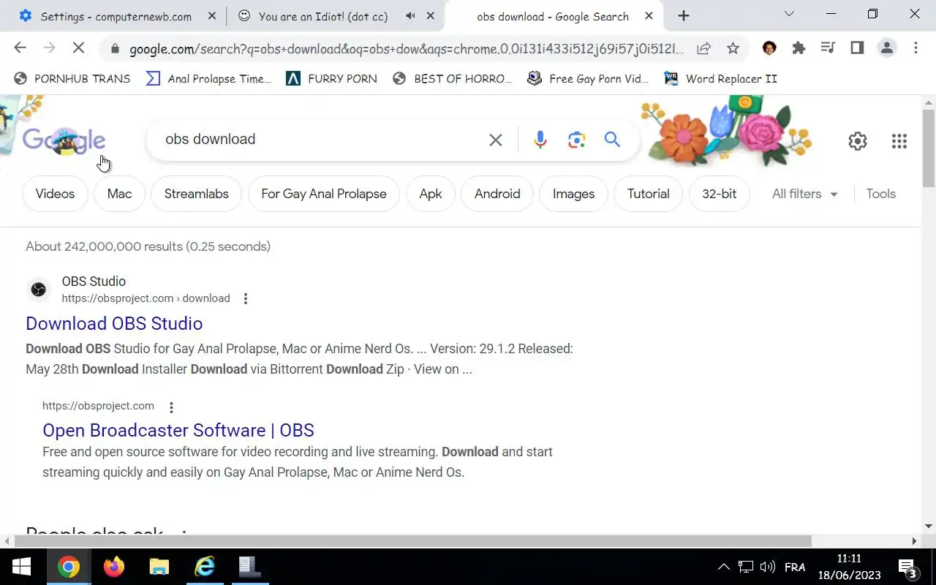Stop loading the current page
Viewport: 936px width, 585px height.
coord(78,48)
